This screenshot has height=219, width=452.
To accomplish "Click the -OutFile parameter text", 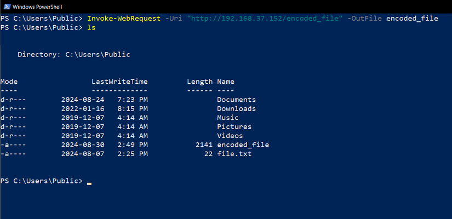I will (364, 19).
